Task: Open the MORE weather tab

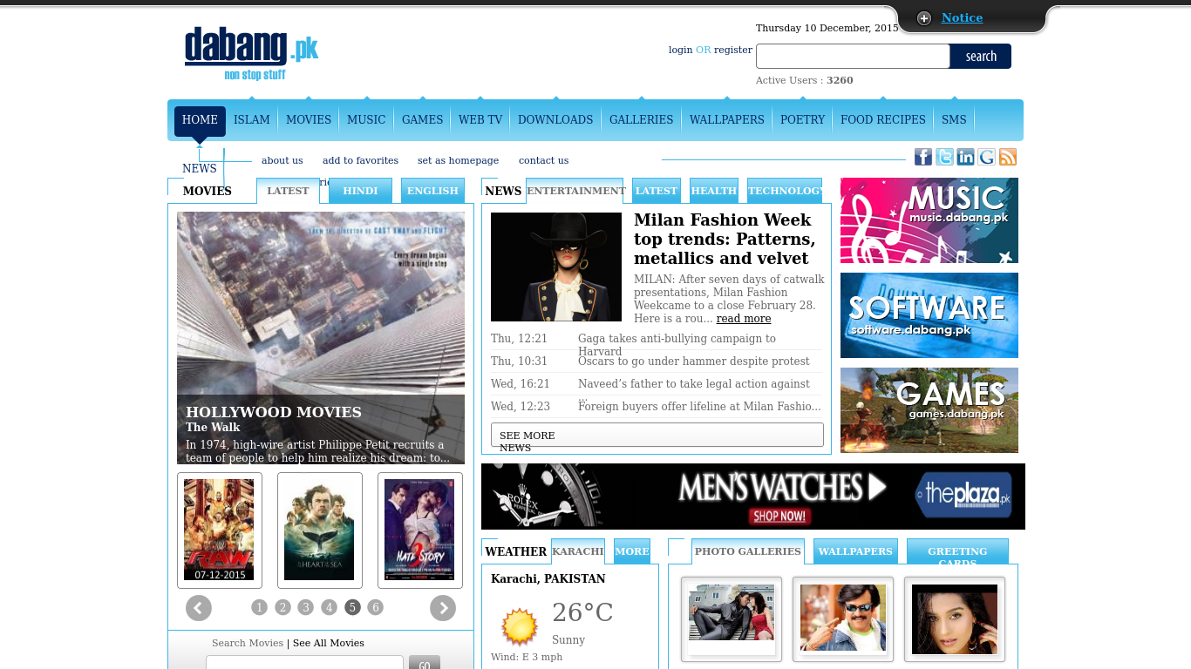Action: click(x=632, y=551)
